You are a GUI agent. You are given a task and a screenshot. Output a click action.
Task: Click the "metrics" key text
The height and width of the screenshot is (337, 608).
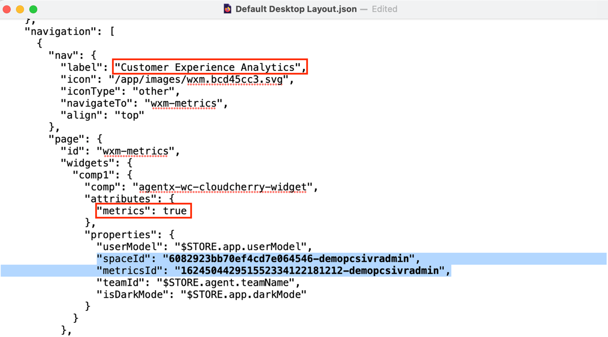[x=124, y=211]
